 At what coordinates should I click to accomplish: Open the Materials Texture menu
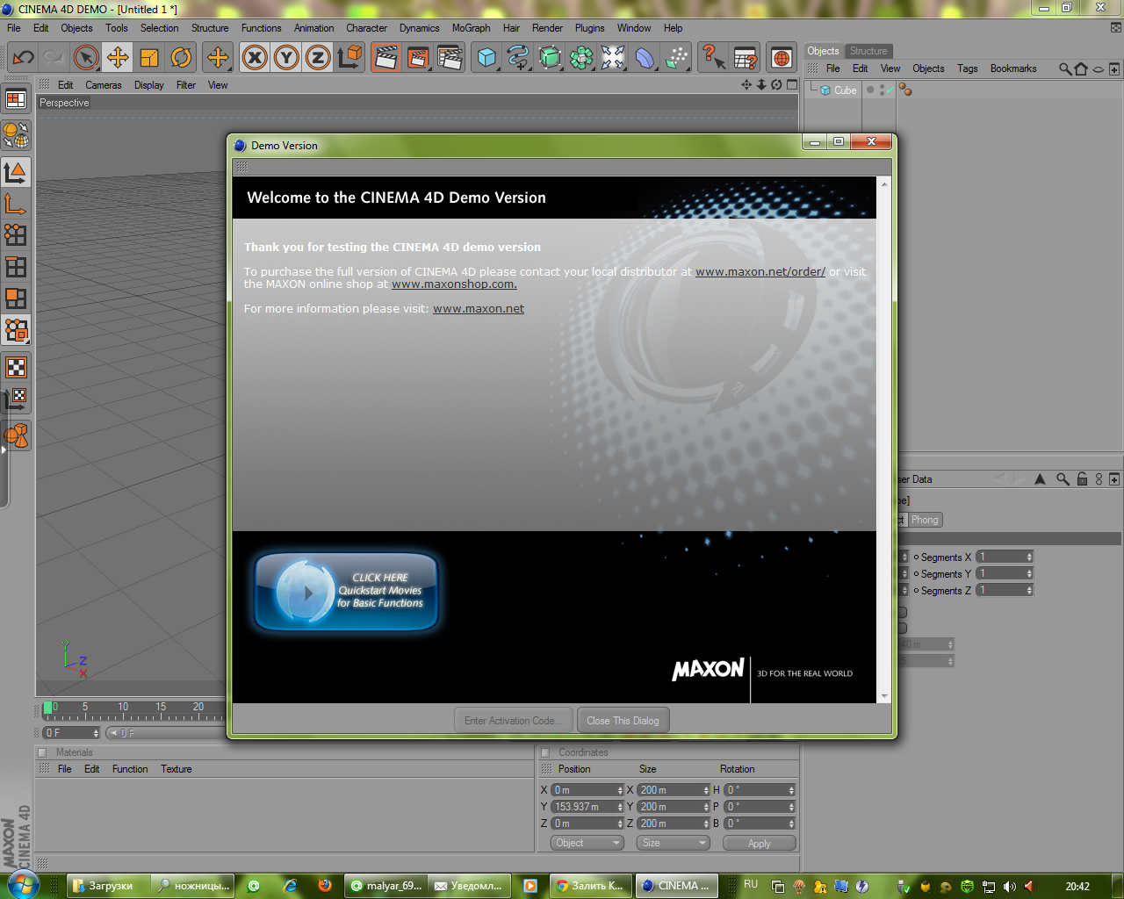point(176,769)
